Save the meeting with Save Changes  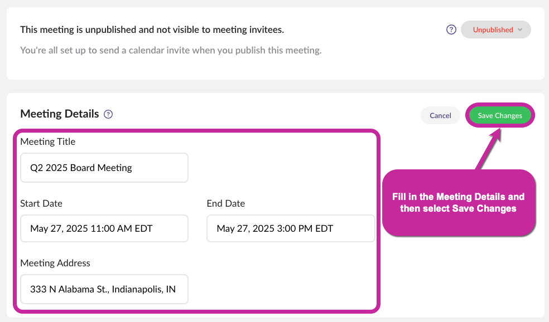[500, 115]
